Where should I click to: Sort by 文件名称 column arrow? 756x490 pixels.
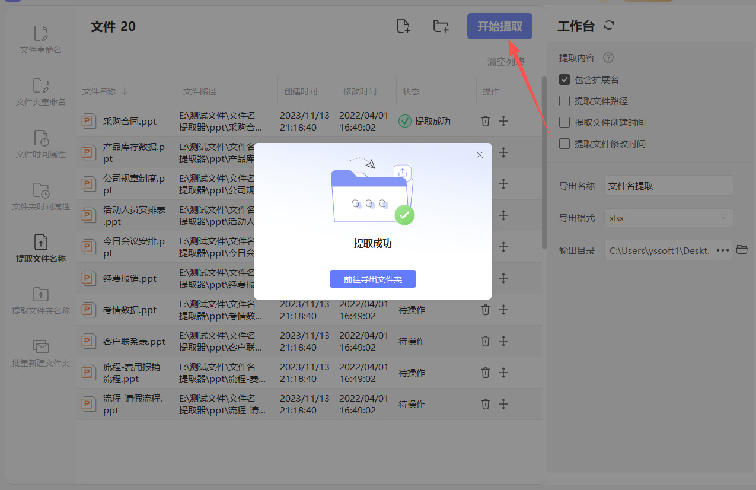pos(125,91)
